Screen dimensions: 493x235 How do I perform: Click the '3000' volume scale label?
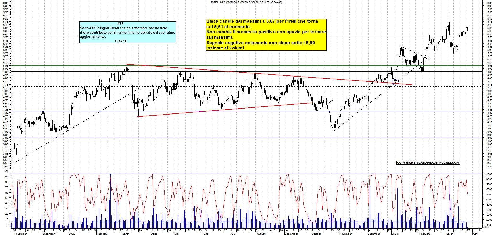tap(489, 215)
